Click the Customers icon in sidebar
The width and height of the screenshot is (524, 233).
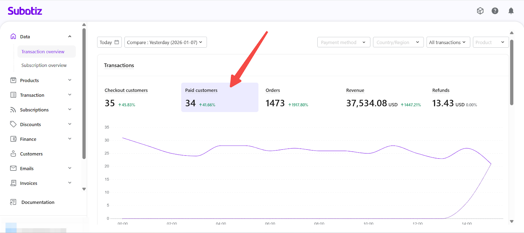13,154
